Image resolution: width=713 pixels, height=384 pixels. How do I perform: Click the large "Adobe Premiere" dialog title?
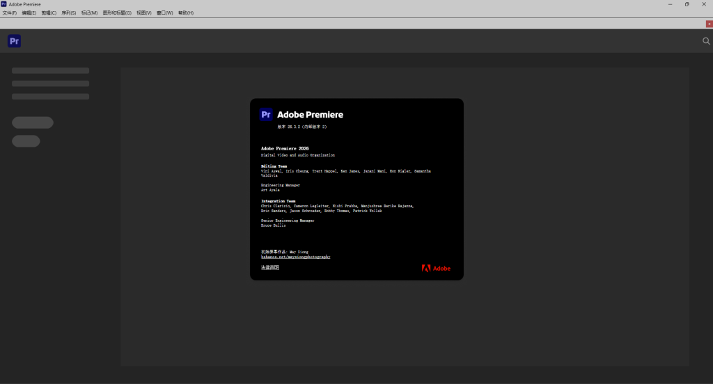(x=310, y=115)
